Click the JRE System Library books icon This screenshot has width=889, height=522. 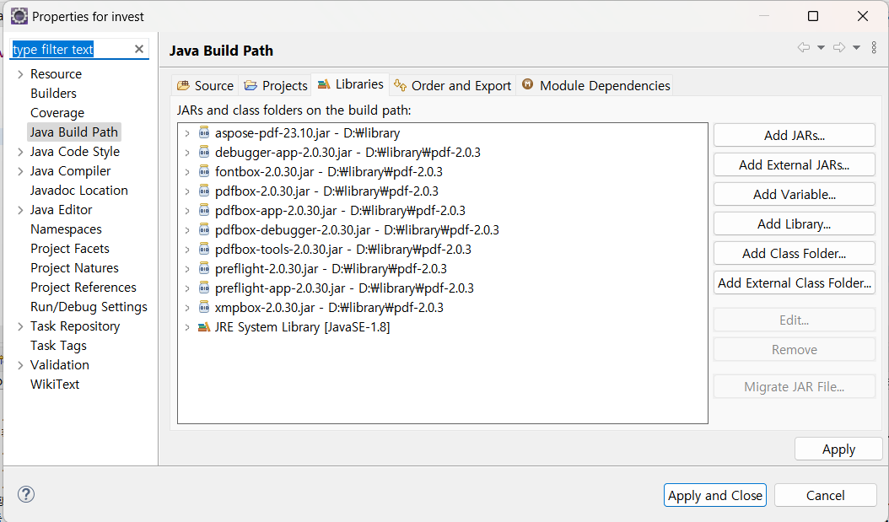pyautogui.click(x=204, y=327)
